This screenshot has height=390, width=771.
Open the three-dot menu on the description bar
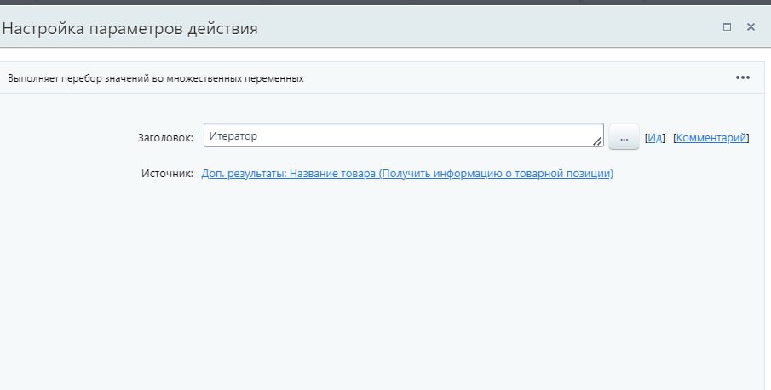point(743,77)
